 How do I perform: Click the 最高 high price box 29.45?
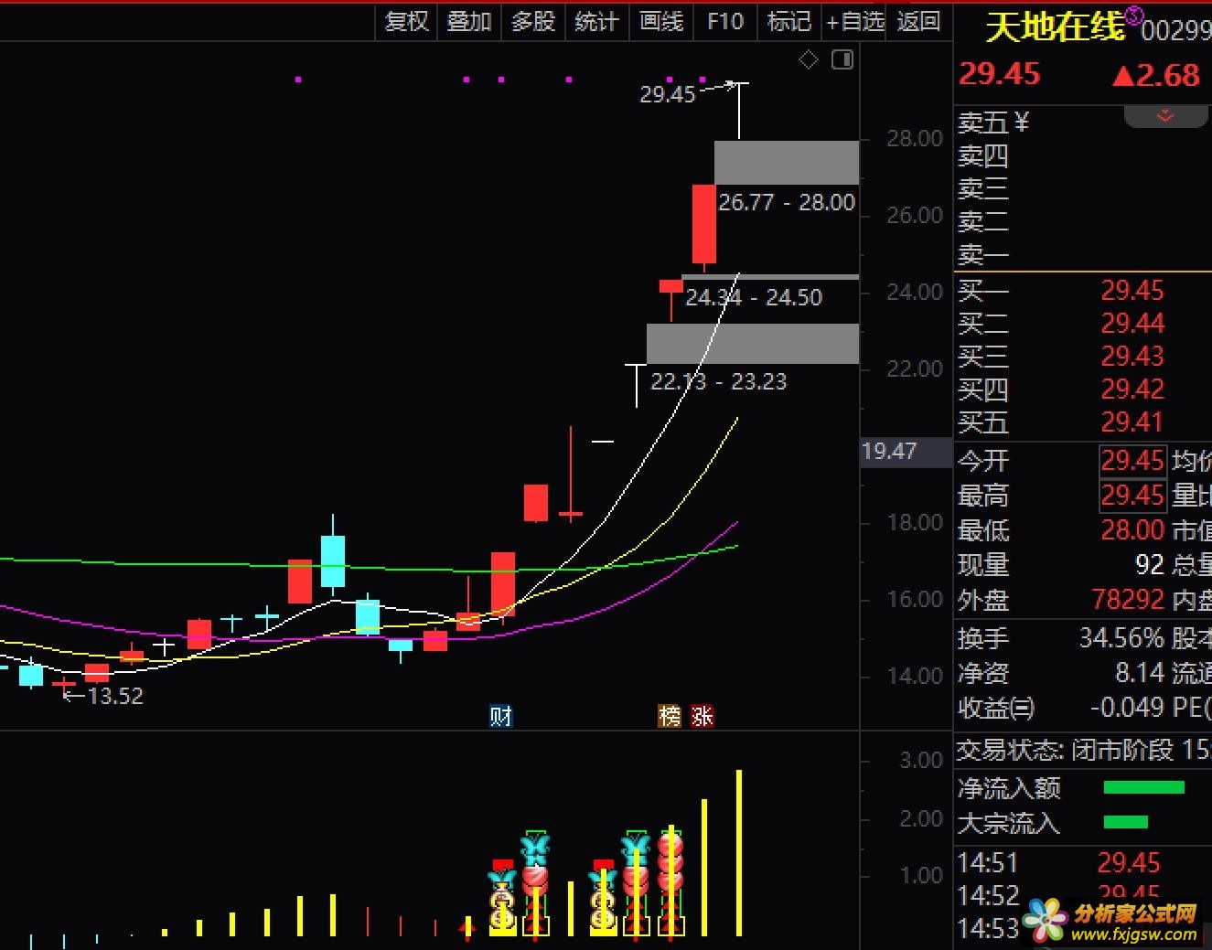tap(1132, 496)
